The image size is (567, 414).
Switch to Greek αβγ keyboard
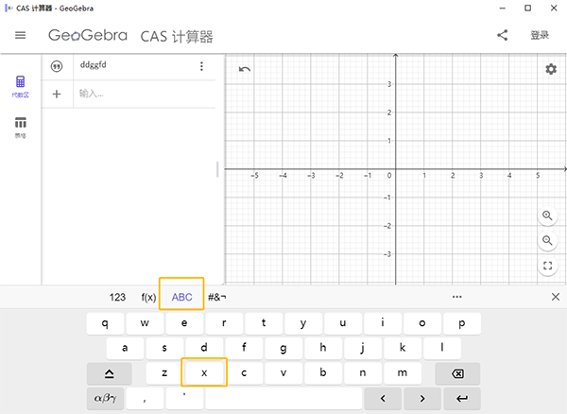coord(105,399)
